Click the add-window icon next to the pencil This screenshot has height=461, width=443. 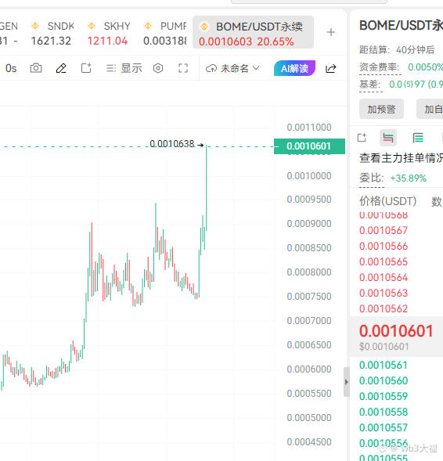[86, 68]
